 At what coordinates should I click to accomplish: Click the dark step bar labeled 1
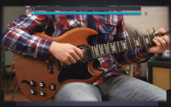[86, 9]
